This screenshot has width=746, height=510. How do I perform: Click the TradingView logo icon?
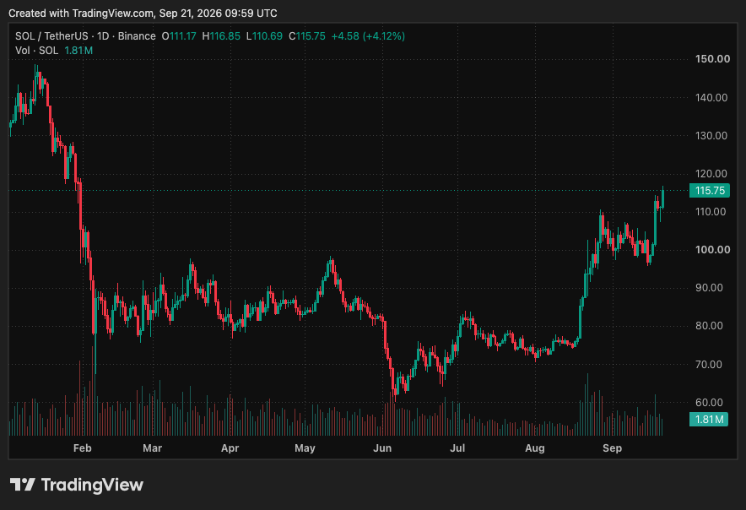(x=22, y=485)
